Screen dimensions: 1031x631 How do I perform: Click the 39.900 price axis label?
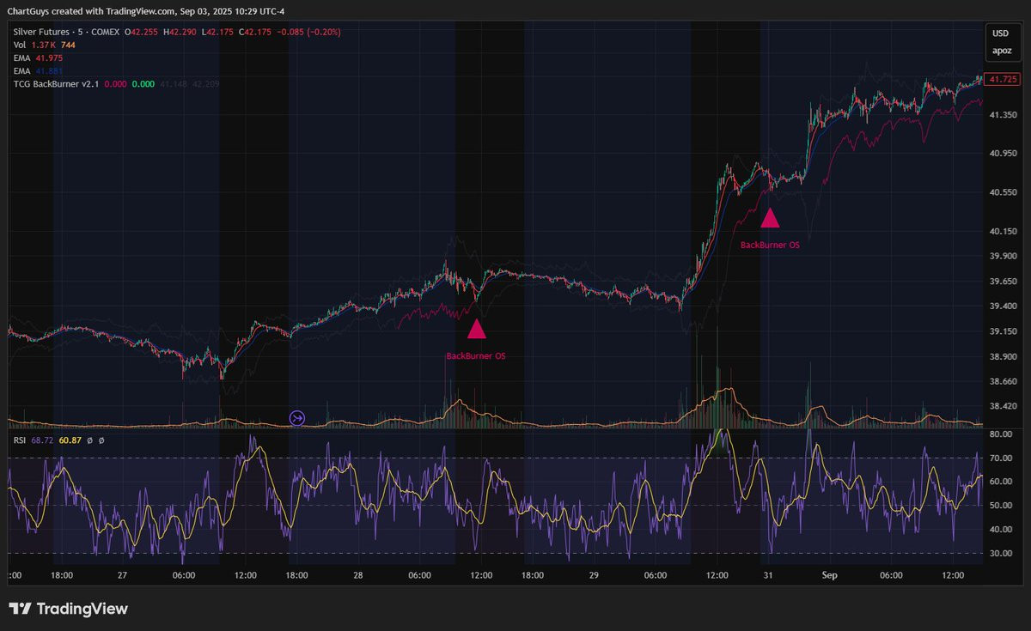pyautogui.click(x=1002, y=256)
